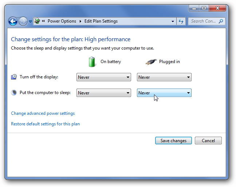
Task: Open the recent pages dropdown arrow
Action: pos(30,22)
